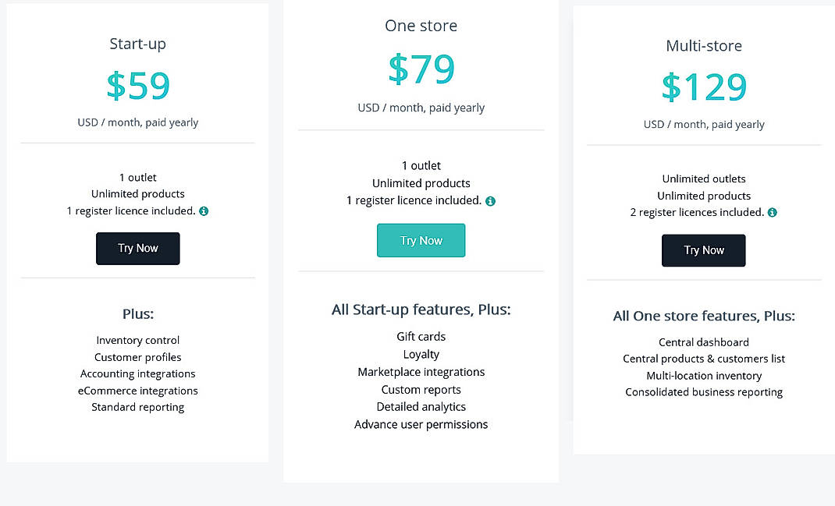Select the $129 Multi-store price

pos(703,87)
